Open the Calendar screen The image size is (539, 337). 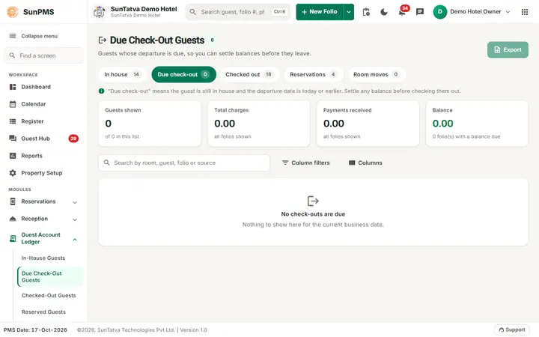pos(43,104)
